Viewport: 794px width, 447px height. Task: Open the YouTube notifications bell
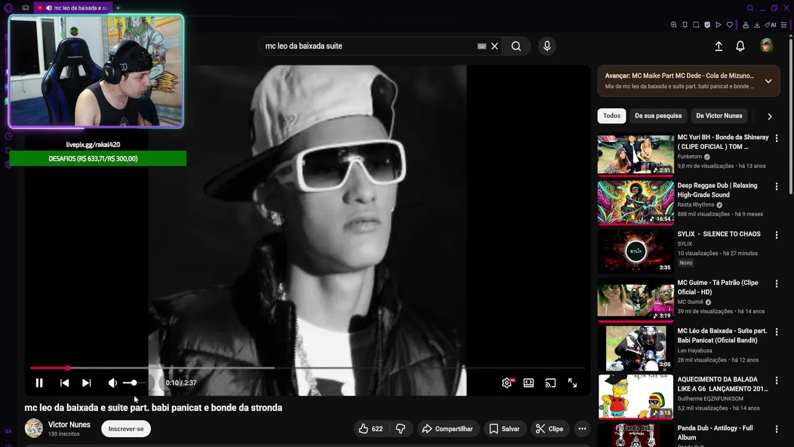[x=740, y=46]
